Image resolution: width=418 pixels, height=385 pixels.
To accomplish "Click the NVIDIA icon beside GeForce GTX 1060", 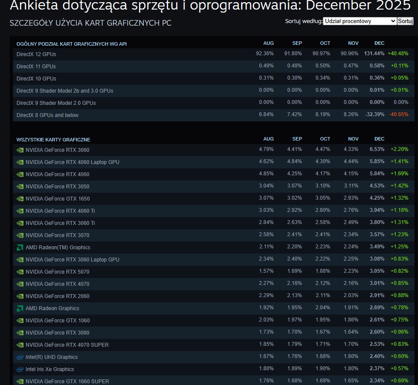I will 19,320.
